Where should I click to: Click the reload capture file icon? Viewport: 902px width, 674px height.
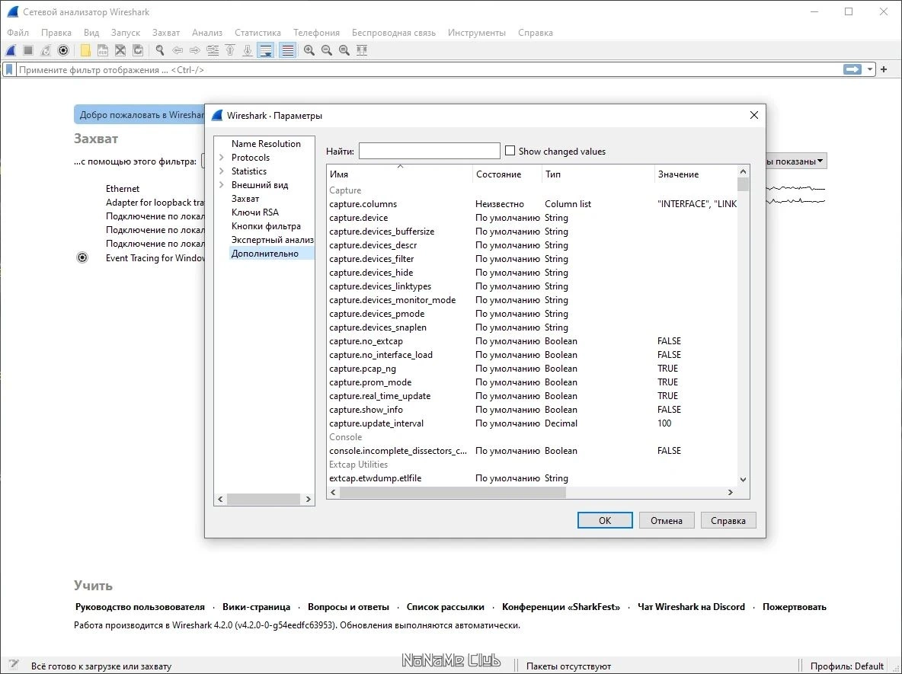pos(138,50)
